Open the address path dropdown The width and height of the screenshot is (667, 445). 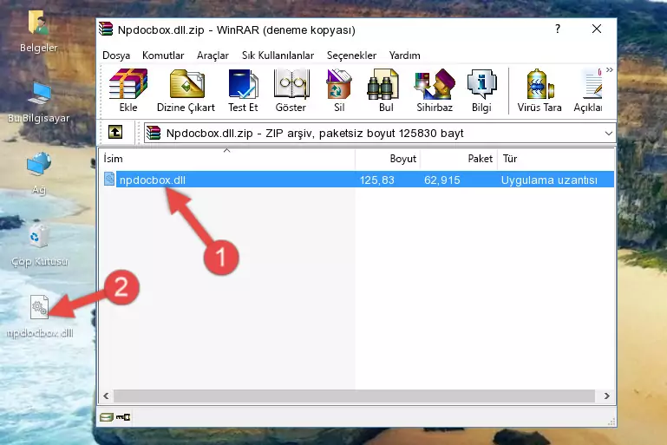(x=609, y=134)
